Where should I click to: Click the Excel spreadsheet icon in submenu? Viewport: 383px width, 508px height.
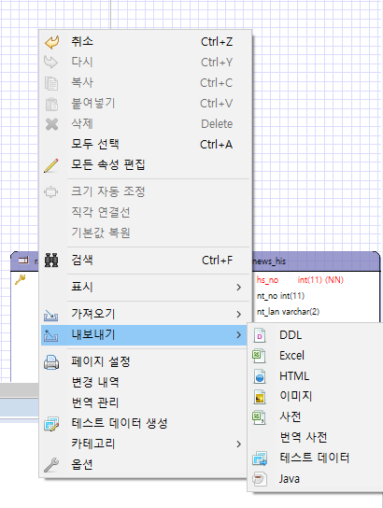(259, 356)
